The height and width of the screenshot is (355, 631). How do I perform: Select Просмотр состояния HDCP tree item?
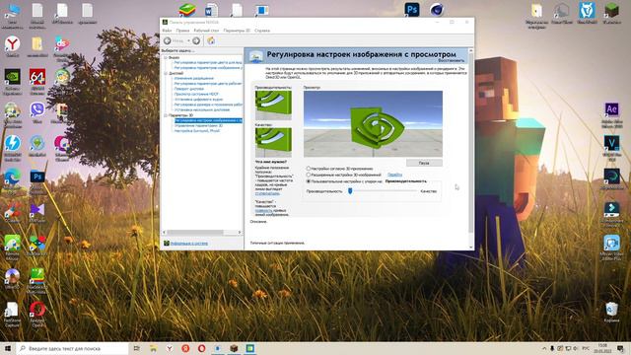[x=196, y=94]
